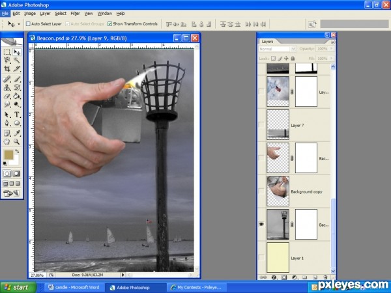Click the Start button
The width and height of the screenshot is (391, 293).
point(18,287)
